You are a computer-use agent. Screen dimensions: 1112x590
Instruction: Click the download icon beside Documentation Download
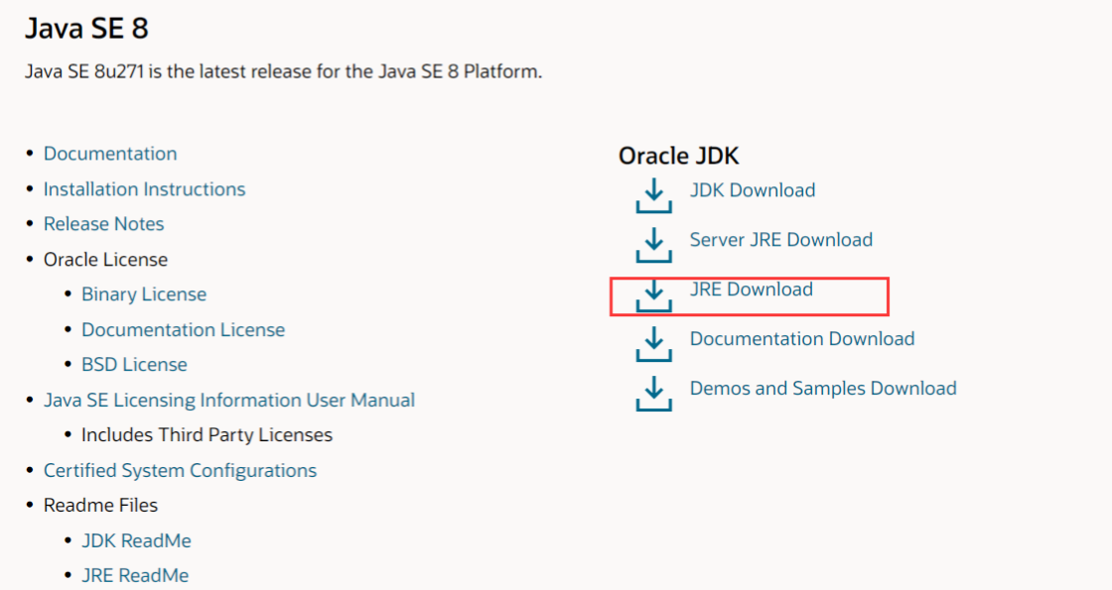point(653,343)
